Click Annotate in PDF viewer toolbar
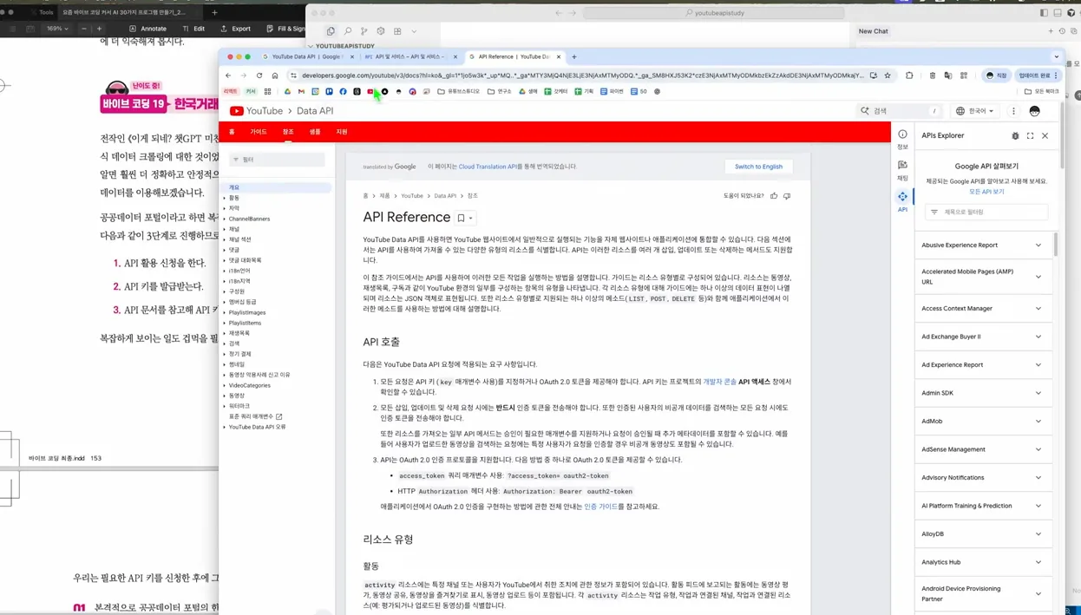Screen dimensions: 1081x615 click(147, 29)
